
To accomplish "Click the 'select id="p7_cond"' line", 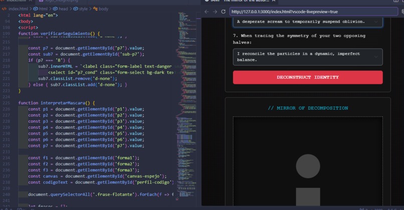I will tap(111, 73).
